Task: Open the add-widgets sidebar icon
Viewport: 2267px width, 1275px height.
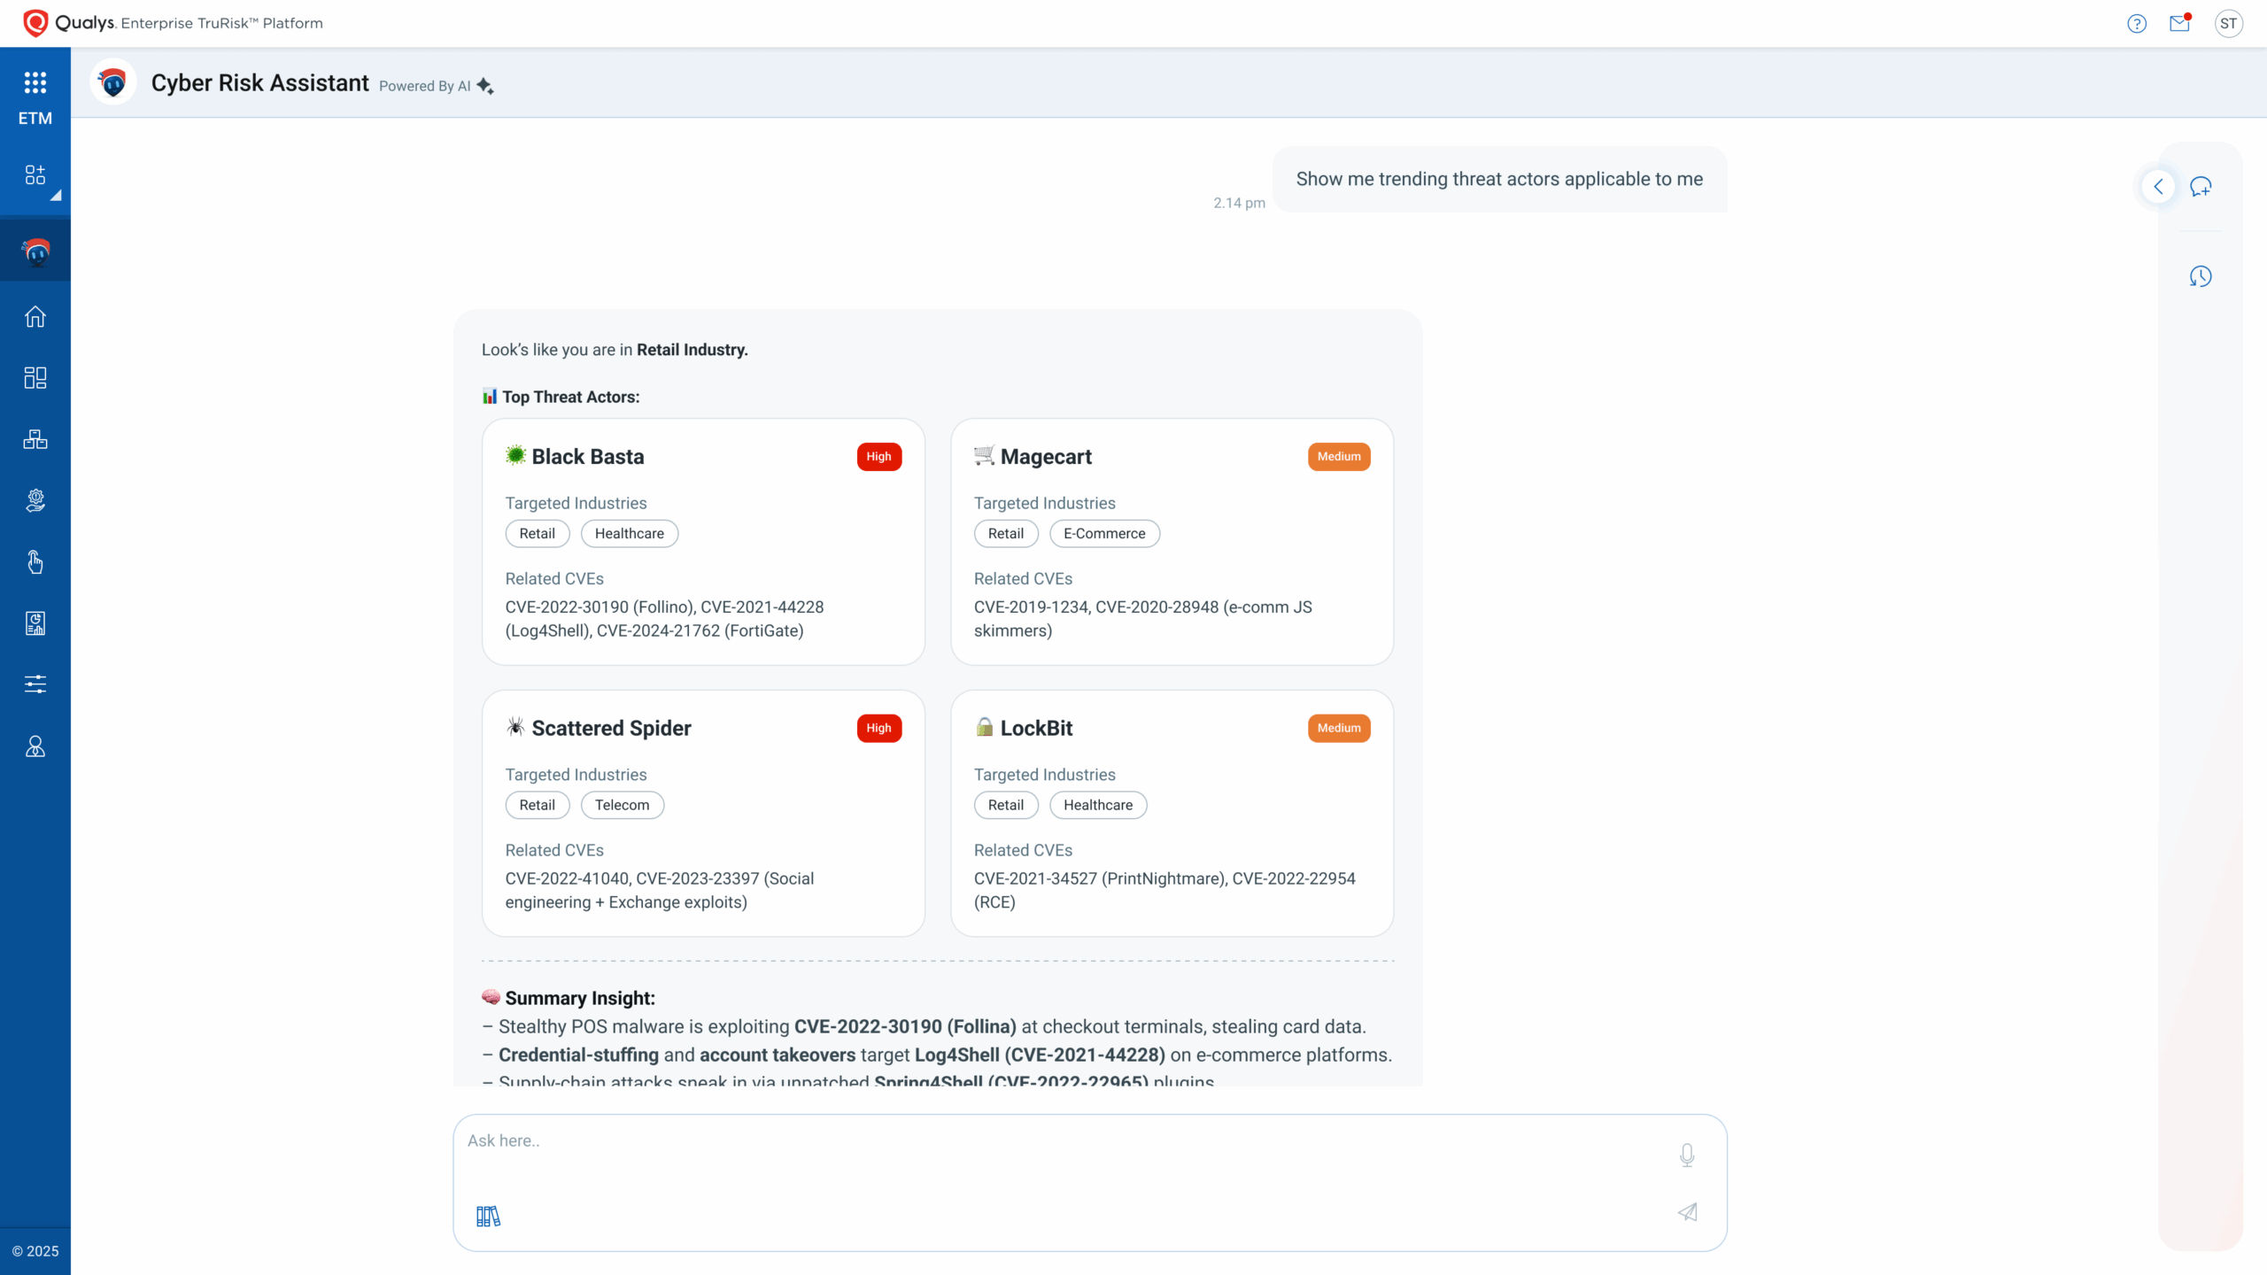Action: (x=35, y=175)
